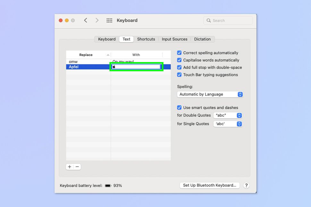Open the Spelling language dropdown
311x207 pixels.
point(210,94)
